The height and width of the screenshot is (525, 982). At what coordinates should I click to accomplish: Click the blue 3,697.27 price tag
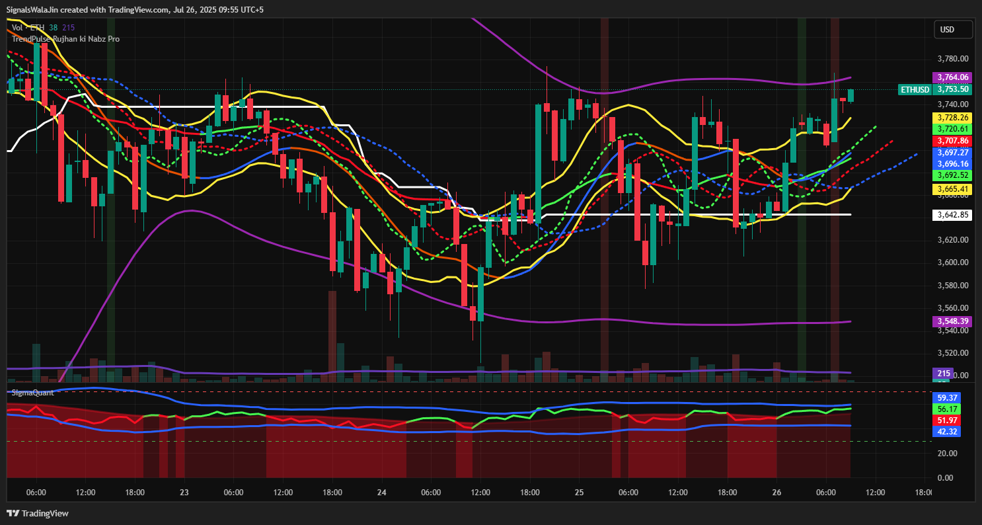tap(952, 152)
